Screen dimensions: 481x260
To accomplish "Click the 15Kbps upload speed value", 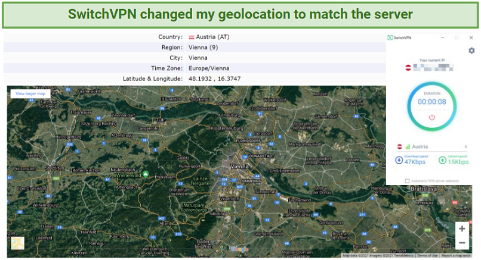I will [458, 162].
